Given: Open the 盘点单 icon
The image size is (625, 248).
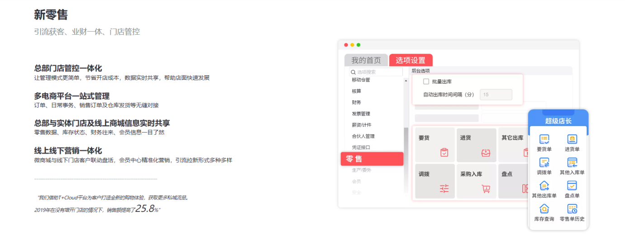Looking at the screenshot, I should 572,185.
